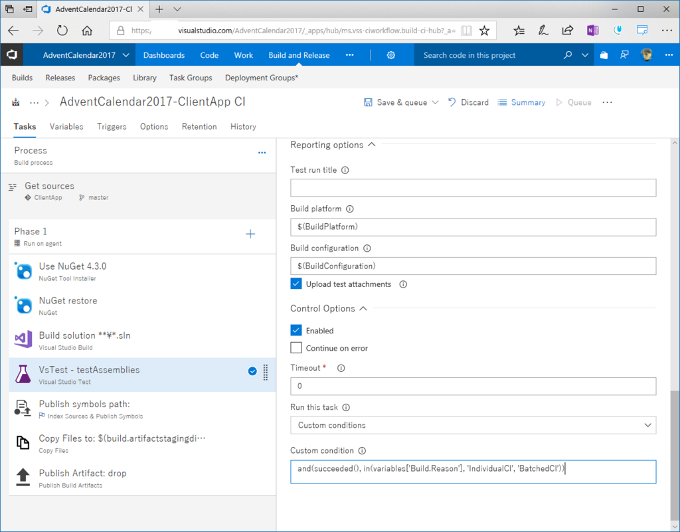Screen dimensions: 680x532
Task: Show info for Test run title
Action: click(x=345, y=170)
